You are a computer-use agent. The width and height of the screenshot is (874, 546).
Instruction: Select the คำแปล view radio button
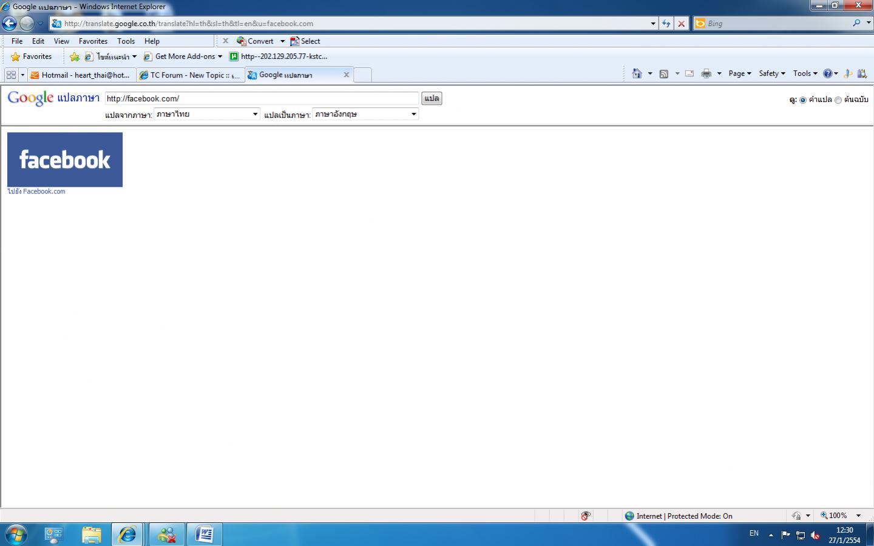pyautogui.click(x=803, y=100)
